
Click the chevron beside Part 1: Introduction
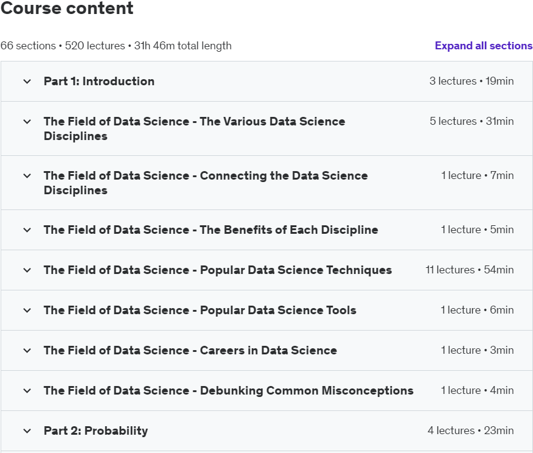[x=27, y=82]
